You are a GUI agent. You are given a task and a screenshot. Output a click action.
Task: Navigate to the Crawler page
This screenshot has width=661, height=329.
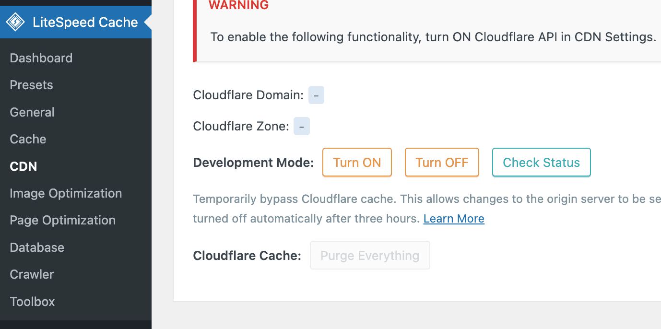(x=32, y=274)
